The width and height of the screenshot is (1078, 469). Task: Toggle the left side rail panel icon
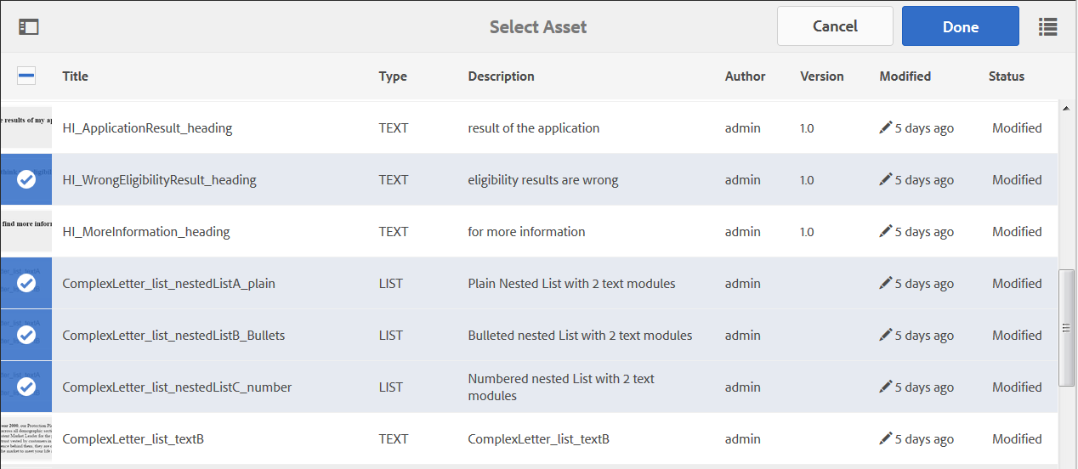[x=29, y=27]
